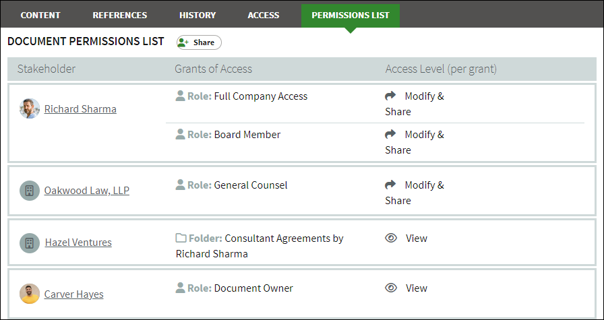The width and height of the screenshot is (604, 320).
Task: Click the Share button with add-person icon
Action: [x=199, y=42]
